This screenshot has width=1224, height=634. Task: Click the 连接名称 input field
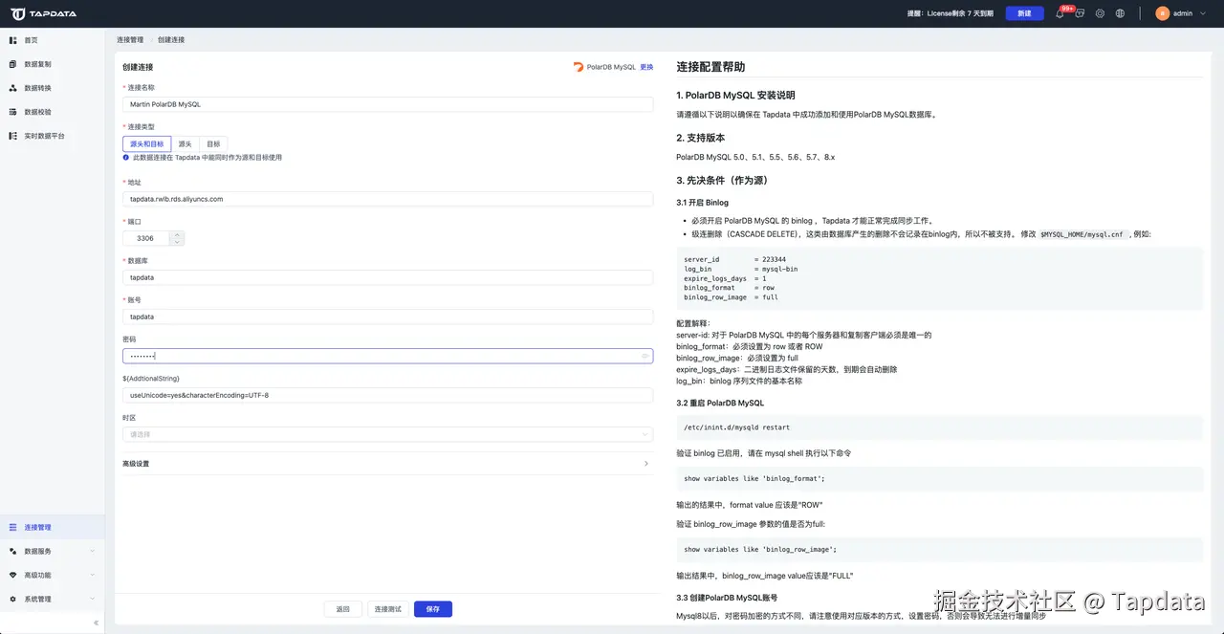pos(387,103)
